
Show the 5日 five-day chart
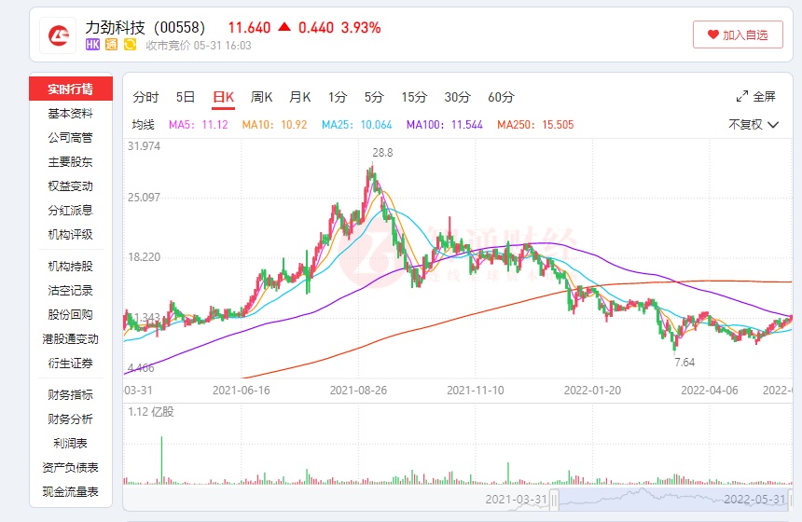pyautogui.click(x=186, y=97)
